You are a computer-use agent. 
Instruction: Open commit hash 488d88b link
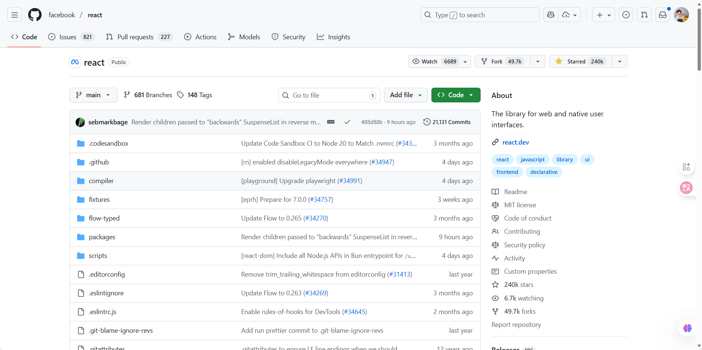372,122
